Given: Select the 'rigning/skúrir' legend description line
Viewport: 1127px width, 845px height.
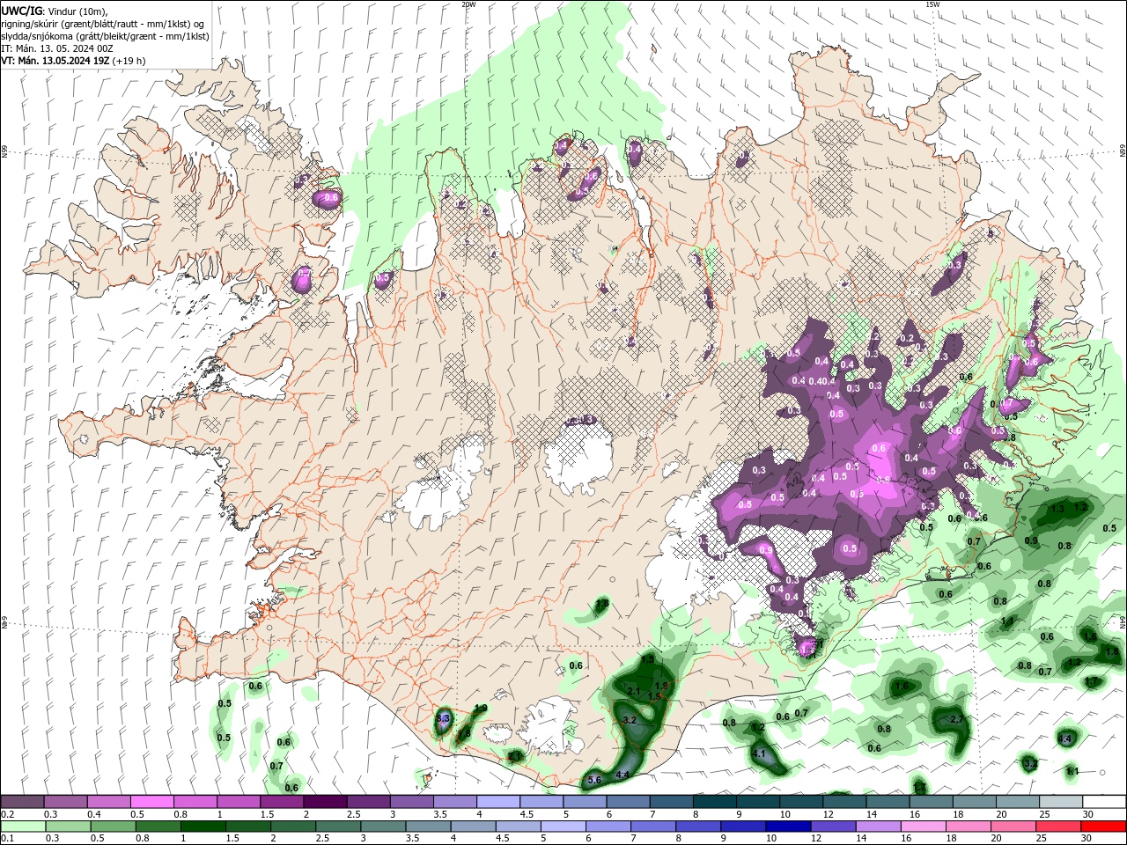Looking at the screenshot, I should coord(104,24).
